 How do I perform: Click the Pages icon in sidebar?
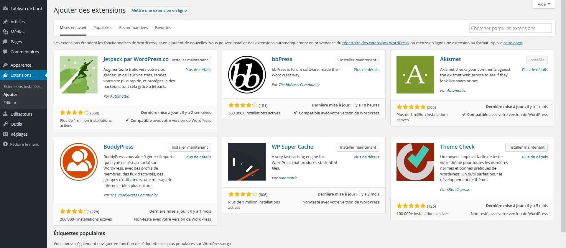coord(5,42)
